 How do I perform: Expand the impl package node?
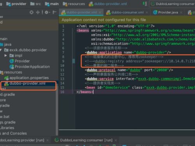(x=5, y=56)
